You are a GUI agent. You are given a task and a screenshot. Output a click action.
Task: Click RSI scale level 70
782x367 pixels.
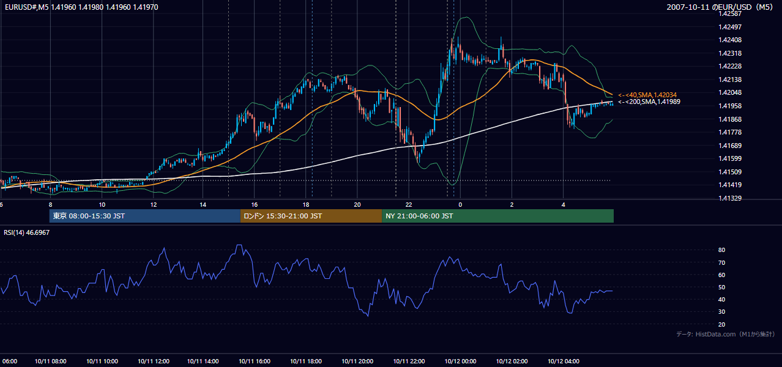tap(721, 263)
